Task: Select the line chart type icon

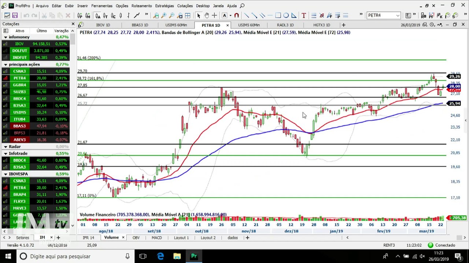Action: point(137,15)
